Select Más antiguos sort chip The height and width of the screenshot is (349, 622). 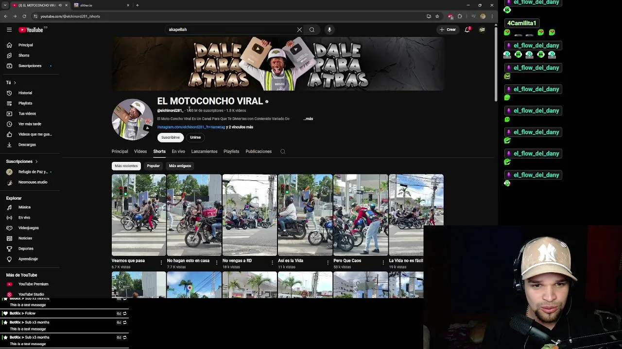pos(180,166)
